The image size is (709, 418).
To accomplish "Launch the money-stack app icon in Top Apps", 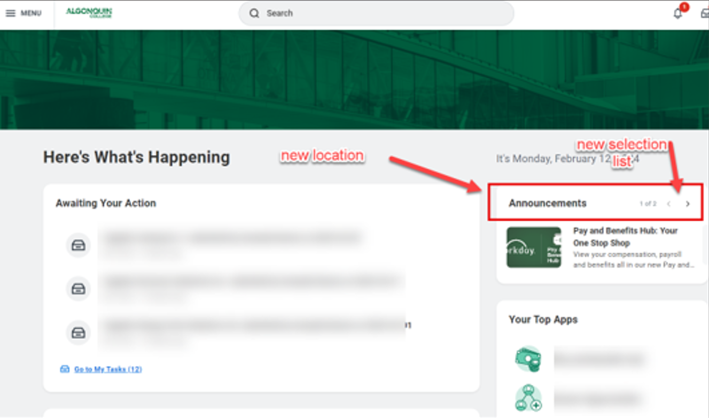I will 528,359.
